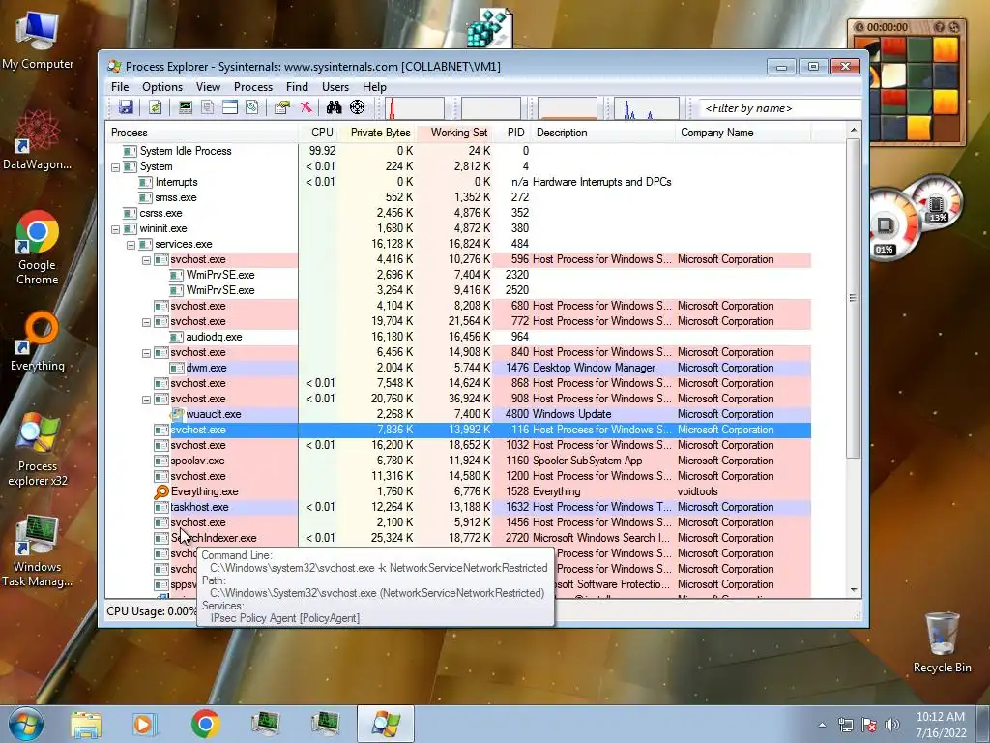Click the Refresh Now toolbar icon
Screen dimensions: 990x743
click(155, 107)
